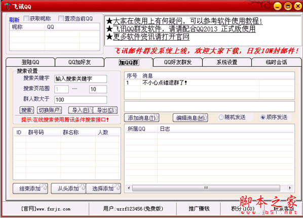Image resolution: width=303 pixels, height=218 pixels.
Task: Click the 飞讯QQ umbrella app icon
Action: point(7,6)
